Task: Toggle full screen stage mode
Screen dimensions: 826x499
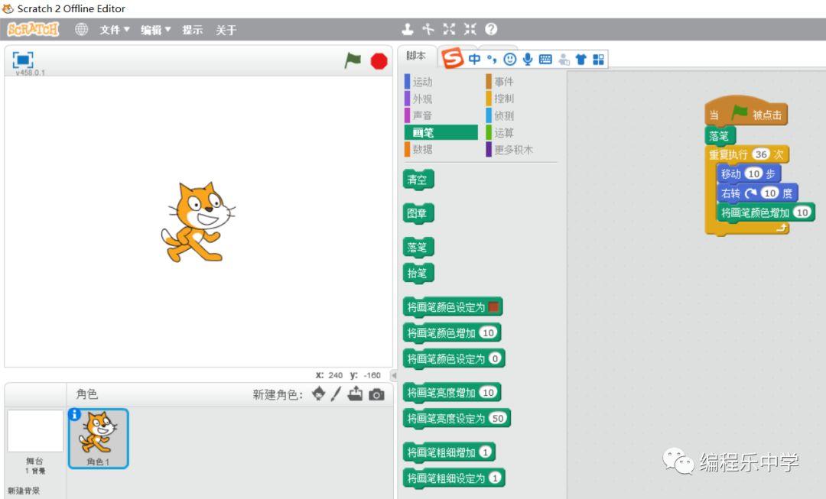Action: [x=23, y=60]
